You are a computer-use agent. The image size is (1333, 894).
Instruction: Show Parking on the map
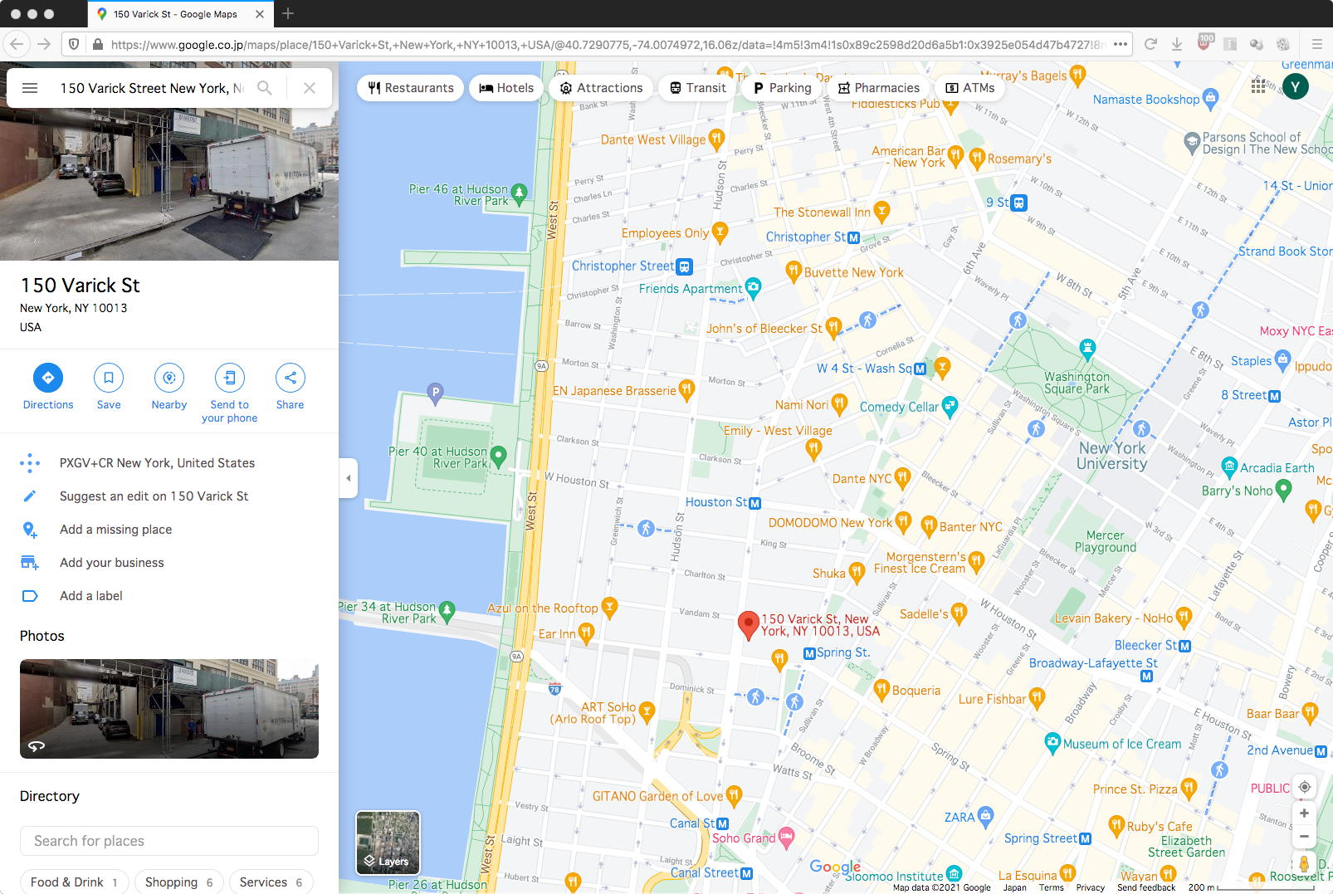click(x=782, y=88)
